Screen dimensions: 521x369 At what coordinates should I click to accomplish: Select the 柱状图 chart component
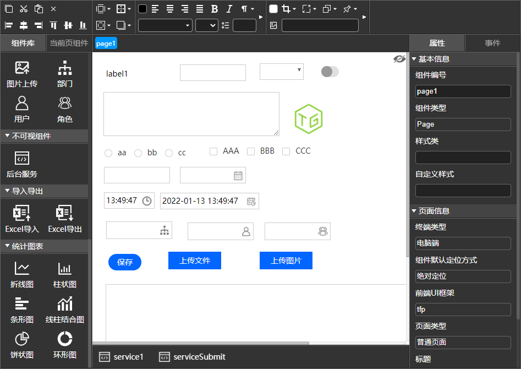(x=65, y=274)
